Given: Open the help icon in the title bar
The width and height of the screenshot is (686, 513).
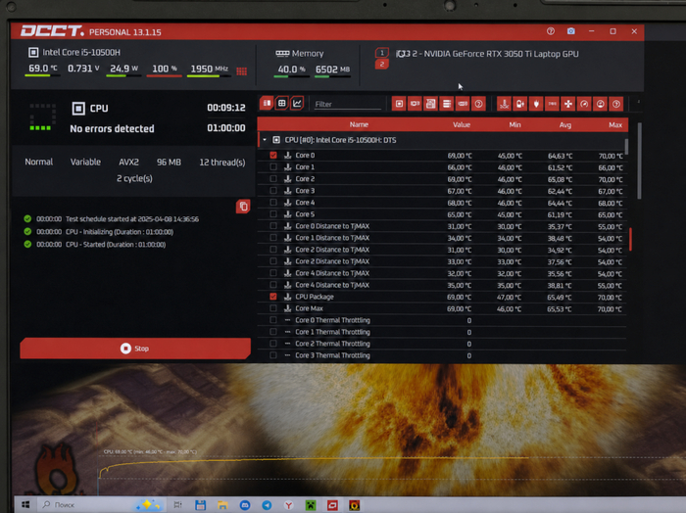Looking at the screenshot, I should click(x=551, y=31).
